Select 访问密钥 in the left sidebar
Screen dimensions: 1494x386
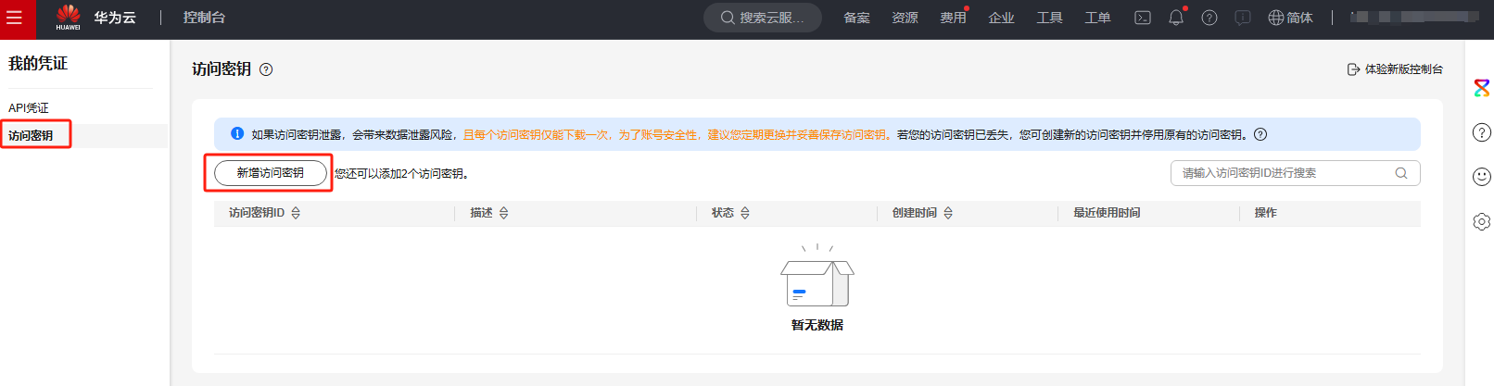coord(32,135)
